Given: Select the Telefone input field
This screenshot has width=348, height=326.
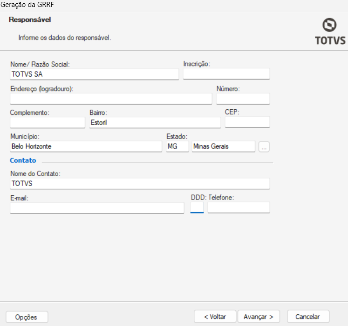Looking at the screenshot, I should (239, 207).
